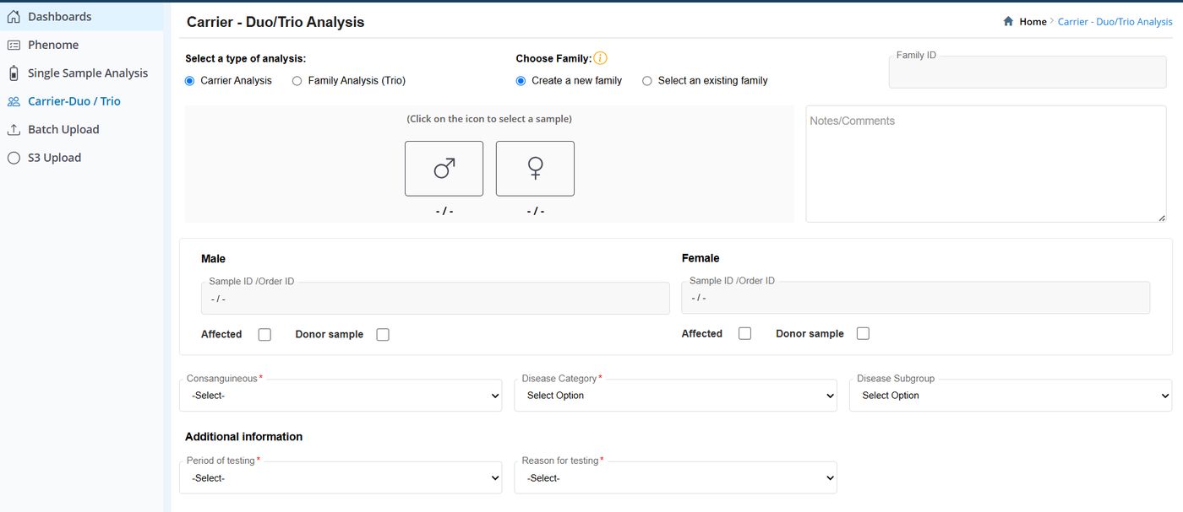Select the Family Analysis (Trio) radio button
The height and width of the screenshot is (512, 1183).
pos(297,81)
